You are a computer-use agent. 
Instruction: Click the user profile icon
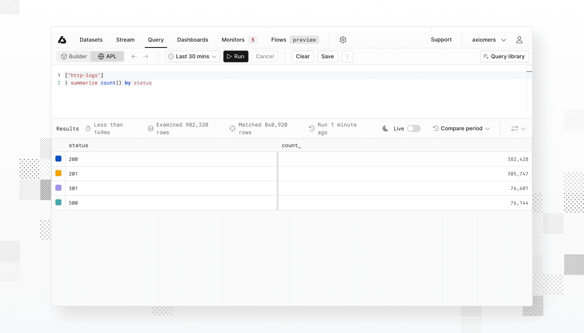click(x=519, y=40)
